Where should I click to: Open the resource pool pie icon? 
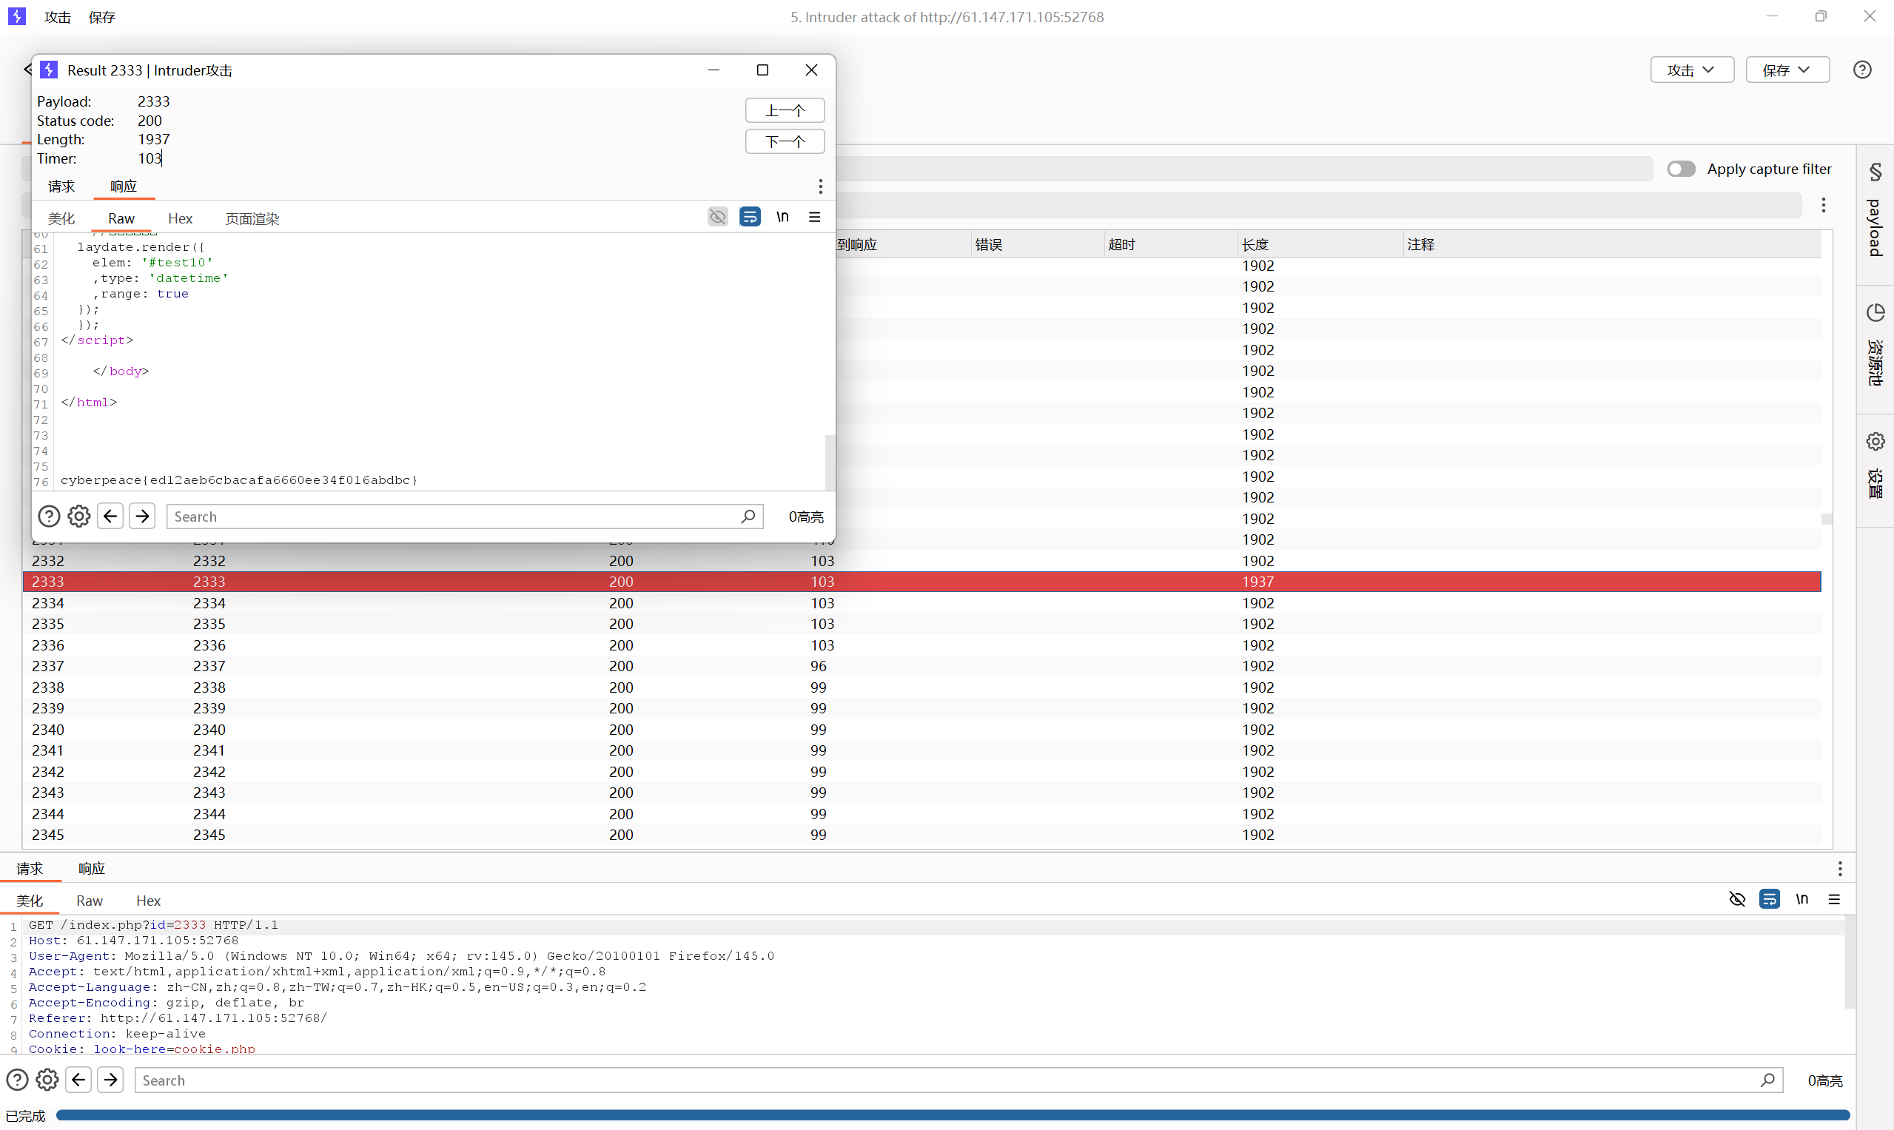tap(1875, 313)
